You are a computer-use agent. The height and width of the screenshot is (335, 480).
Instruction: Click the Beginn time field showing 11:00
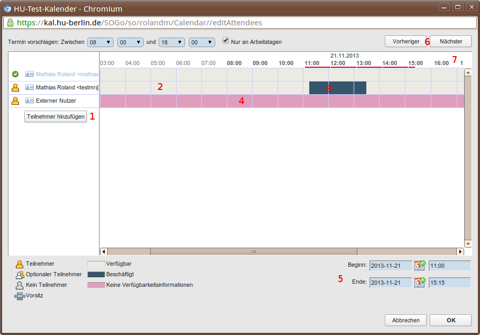(449, 266)
